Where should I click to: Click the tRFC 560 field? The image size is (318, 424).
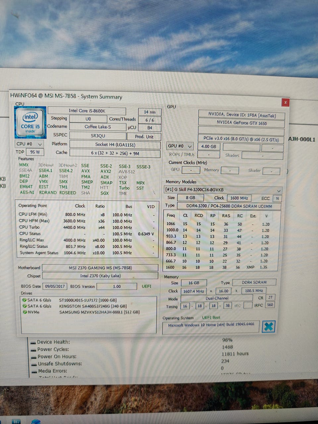click(270, 305)
